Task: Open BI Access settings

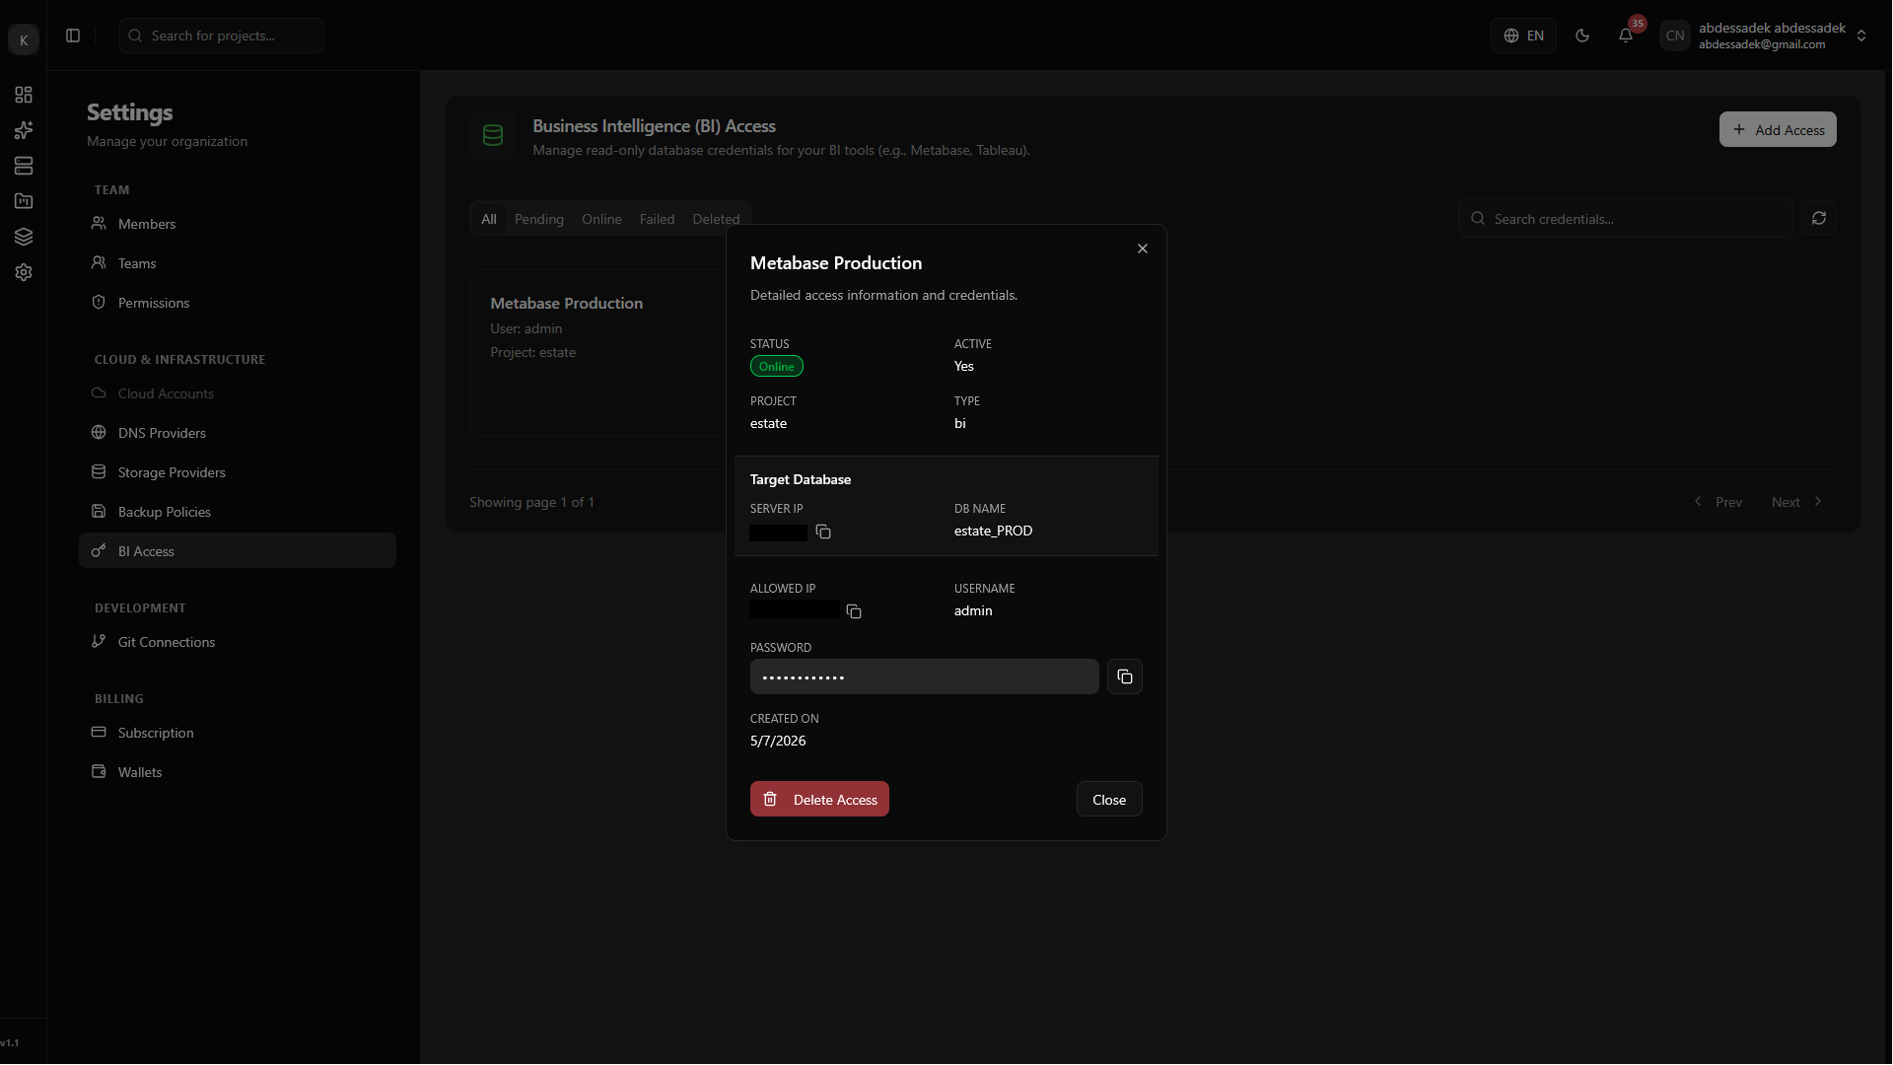Action: click(238, 551)
